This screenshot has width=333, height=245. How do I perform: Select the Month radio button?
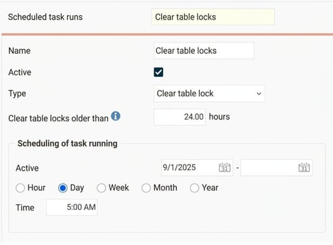146,188
